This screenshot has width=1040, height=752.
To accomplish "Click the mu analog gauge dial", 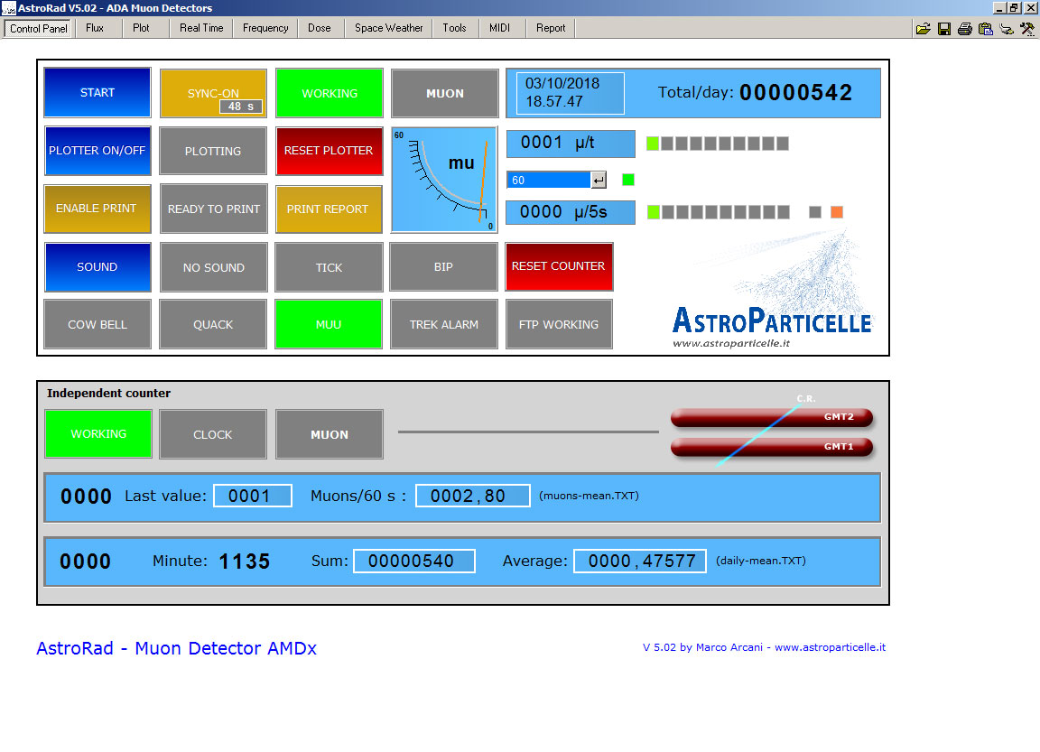I will pos(444,179).
